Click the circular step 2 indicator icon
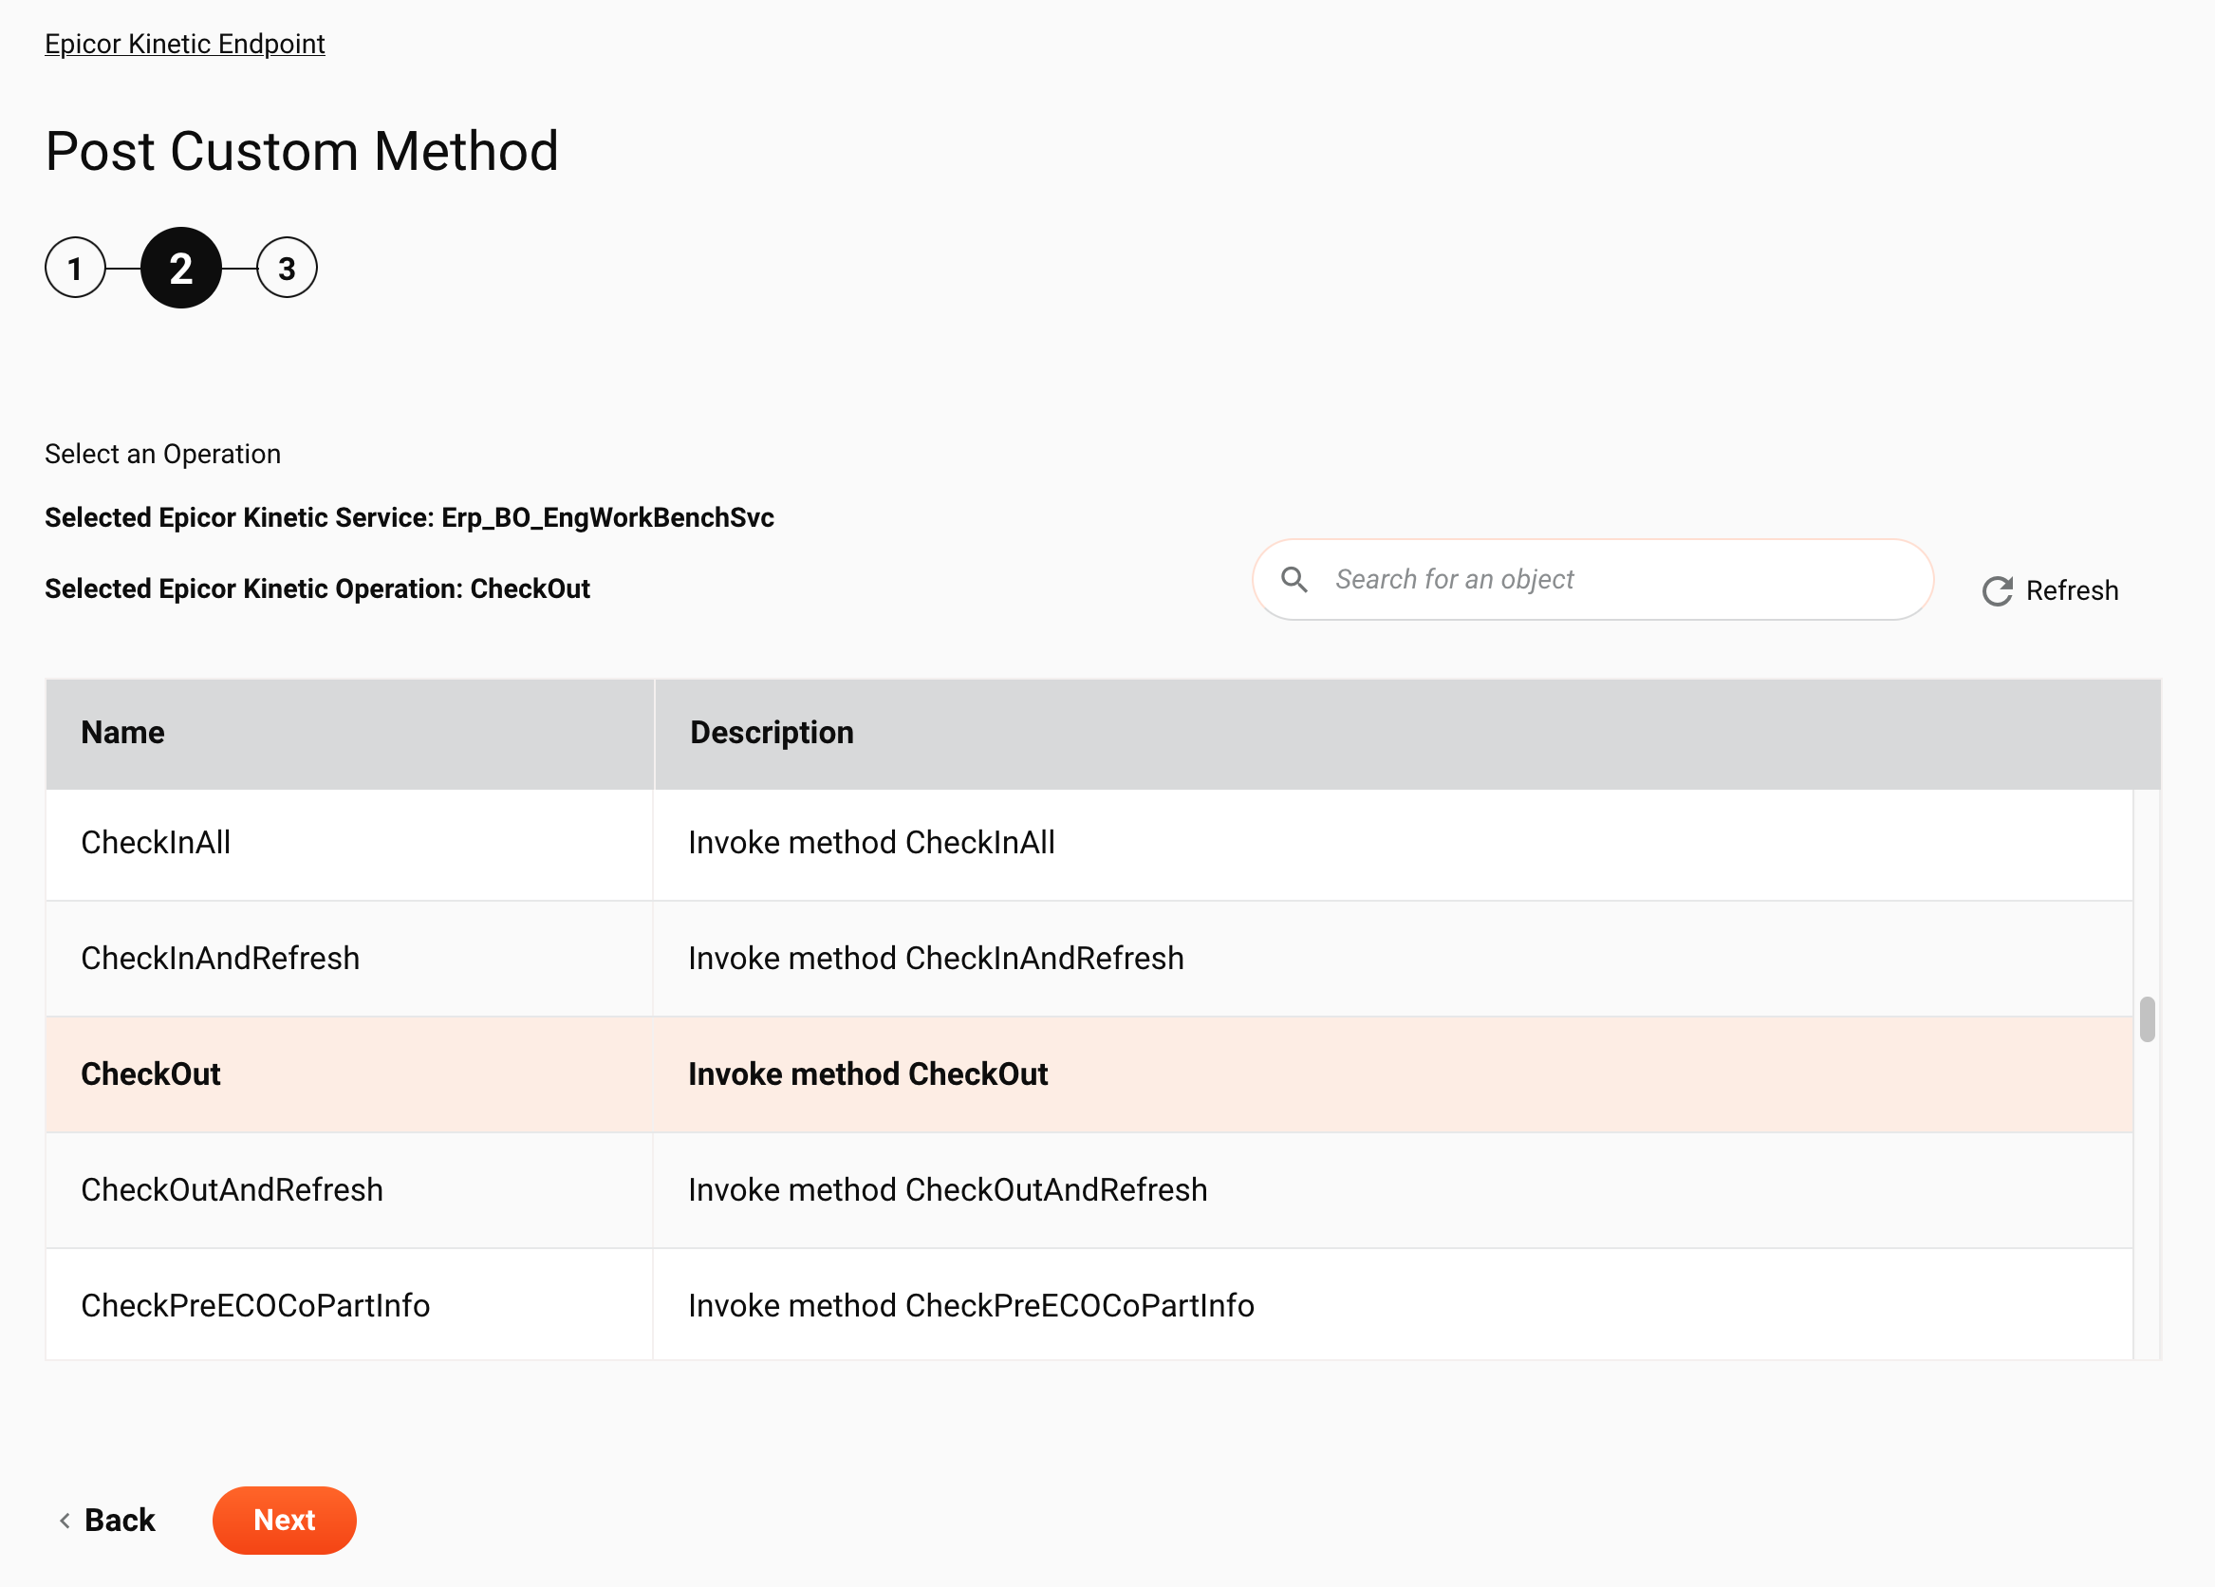This screenshot has width=2215, height=1587. tap(178, 268)
